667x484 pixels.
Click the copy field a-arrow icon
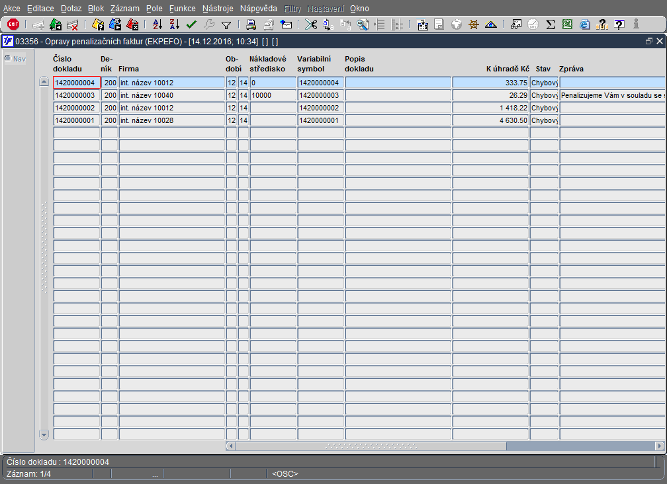[328, 24]
